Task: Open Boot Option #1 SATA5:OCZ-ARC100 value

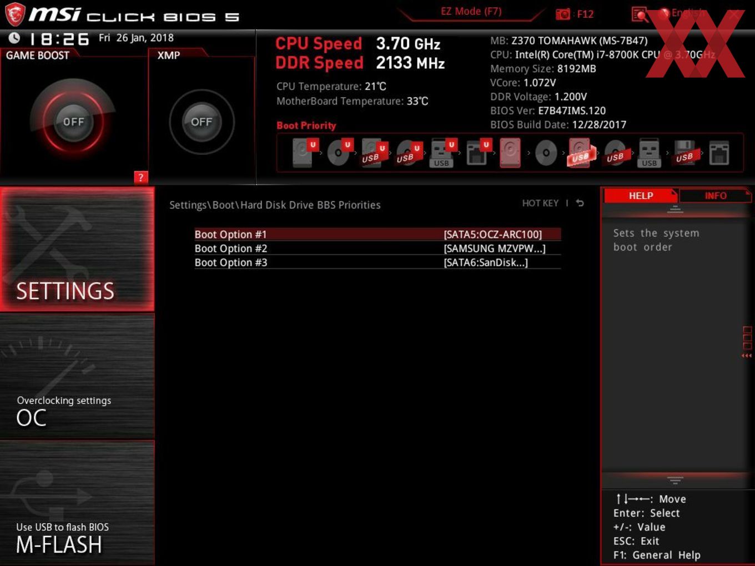Action: pos(493,234)
